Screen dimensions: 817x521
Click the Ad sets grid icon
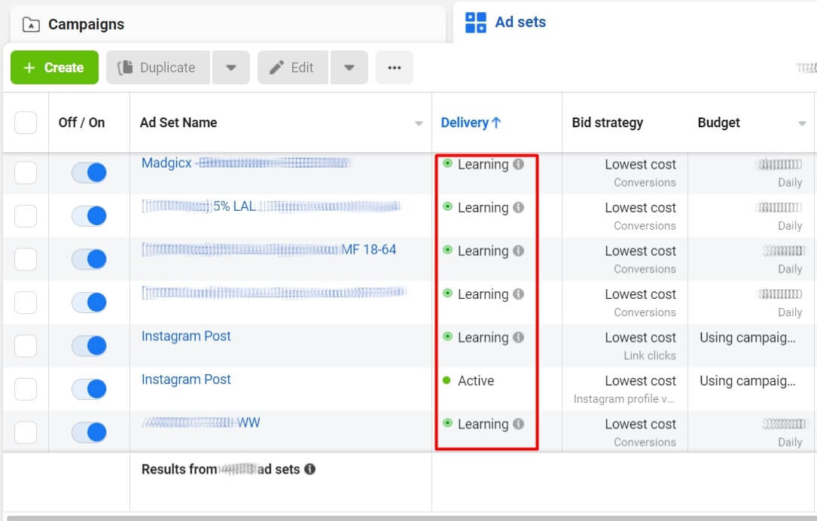475,22
